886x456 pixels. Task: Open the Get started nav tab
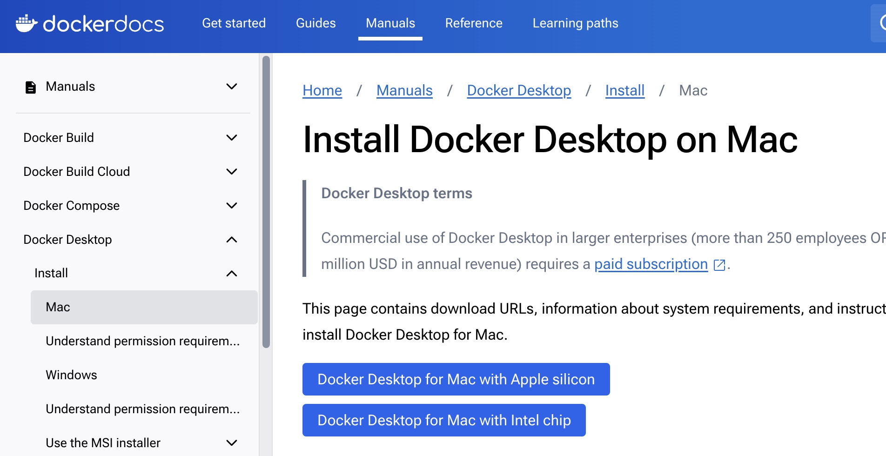click(234, 23)
